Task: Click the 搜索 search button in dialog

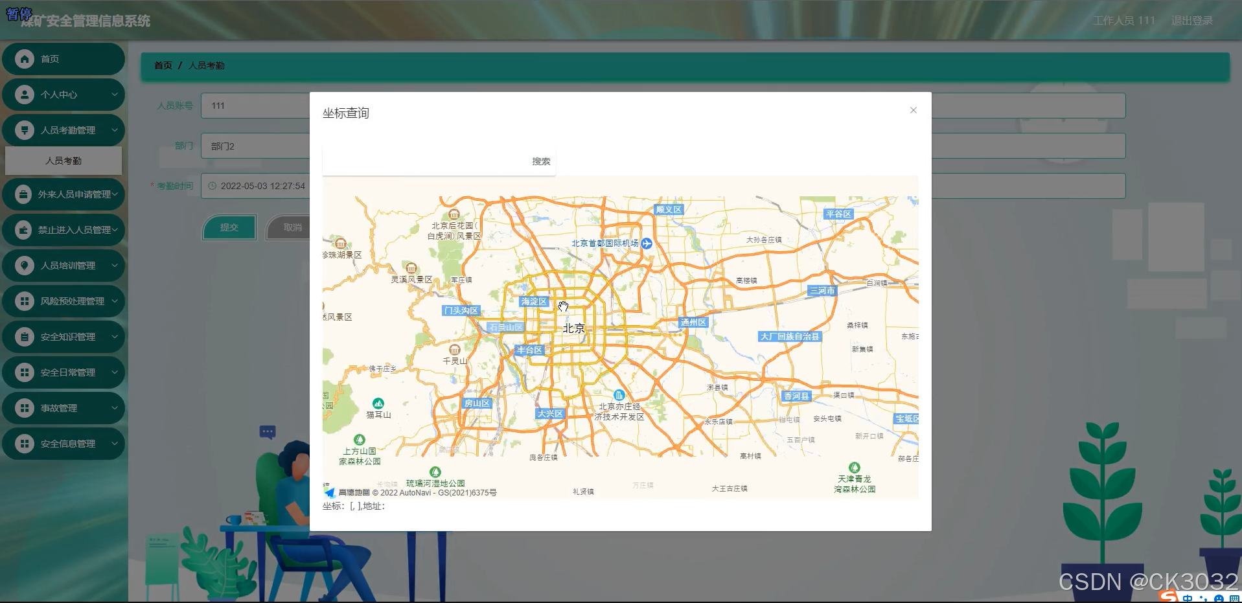Action: (542, 161)
